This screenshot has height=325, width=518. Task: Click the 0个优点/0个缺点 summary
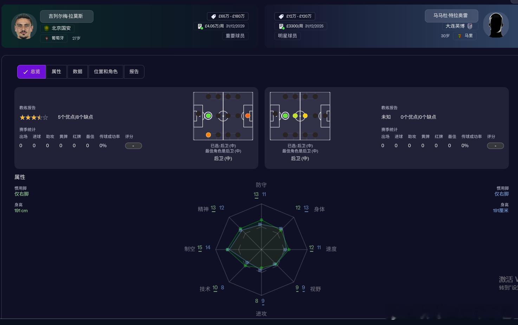point(418,117)
